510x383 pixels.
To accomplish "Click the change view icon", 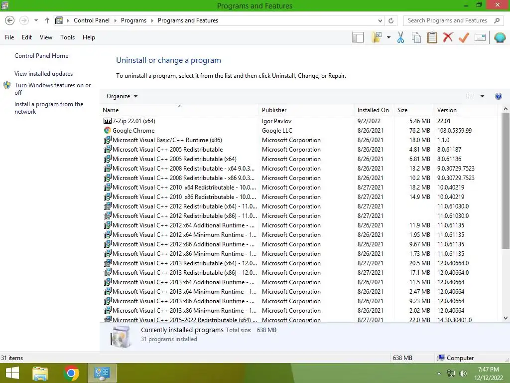I will tap(470, 96).
